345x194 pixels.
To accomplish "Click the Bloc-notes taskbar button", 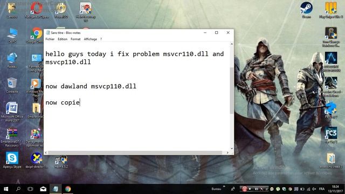I will point(56,189).
